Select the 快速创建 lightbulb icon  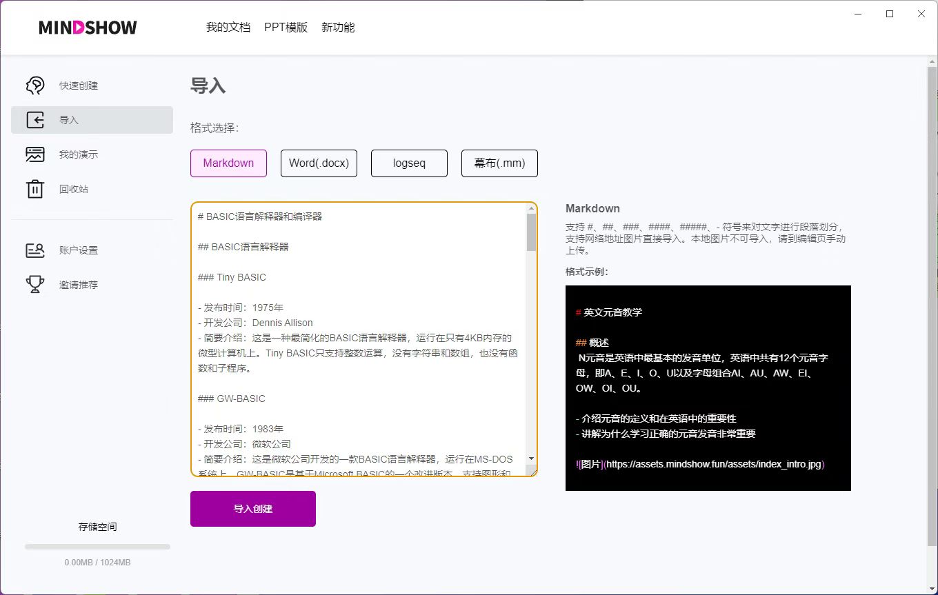pos(34,85)
